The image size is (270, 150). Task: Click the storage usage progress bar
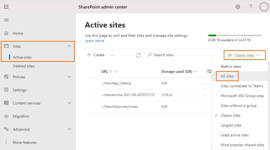tap(235, 35)
